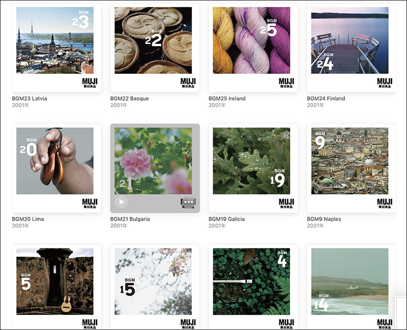
Task: Click the BGM24 Finland title link
Action: 326,98
